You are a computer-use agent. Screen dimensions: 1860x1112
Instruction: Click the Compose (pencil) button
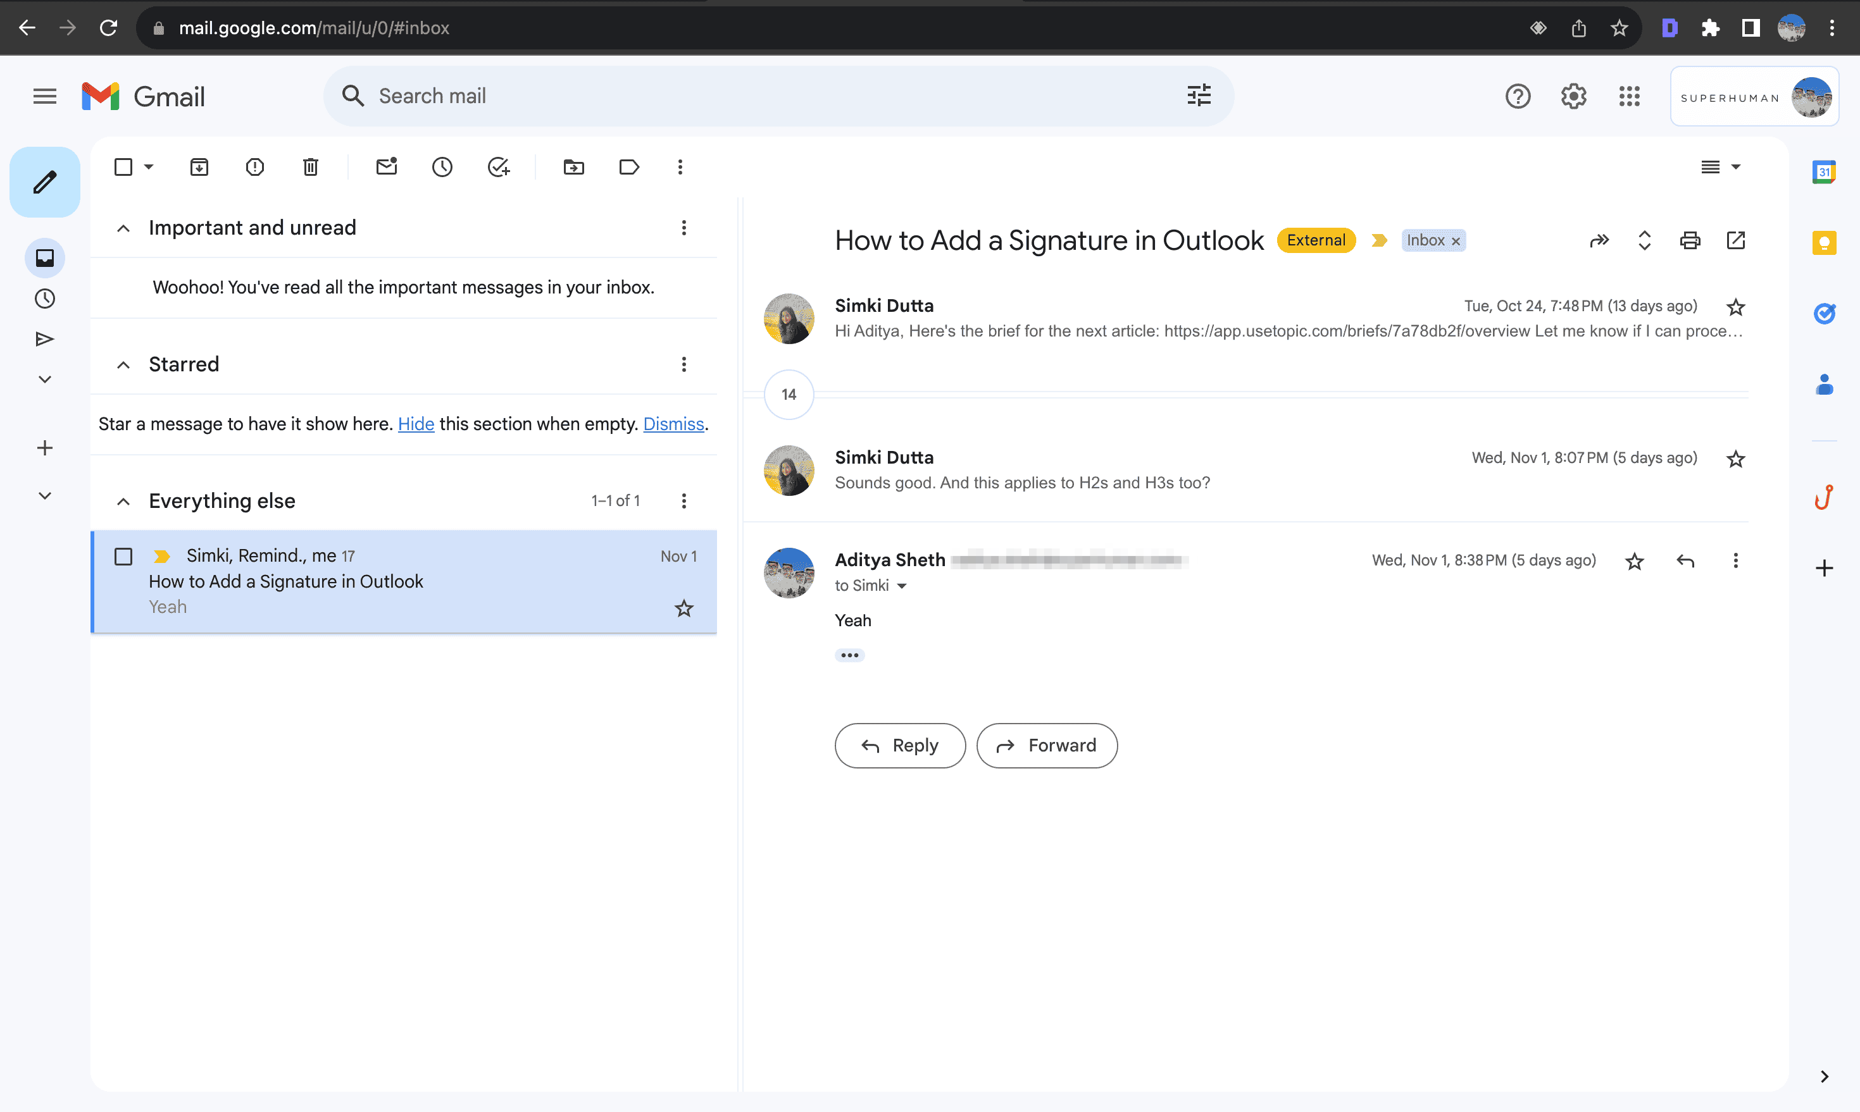44,183
